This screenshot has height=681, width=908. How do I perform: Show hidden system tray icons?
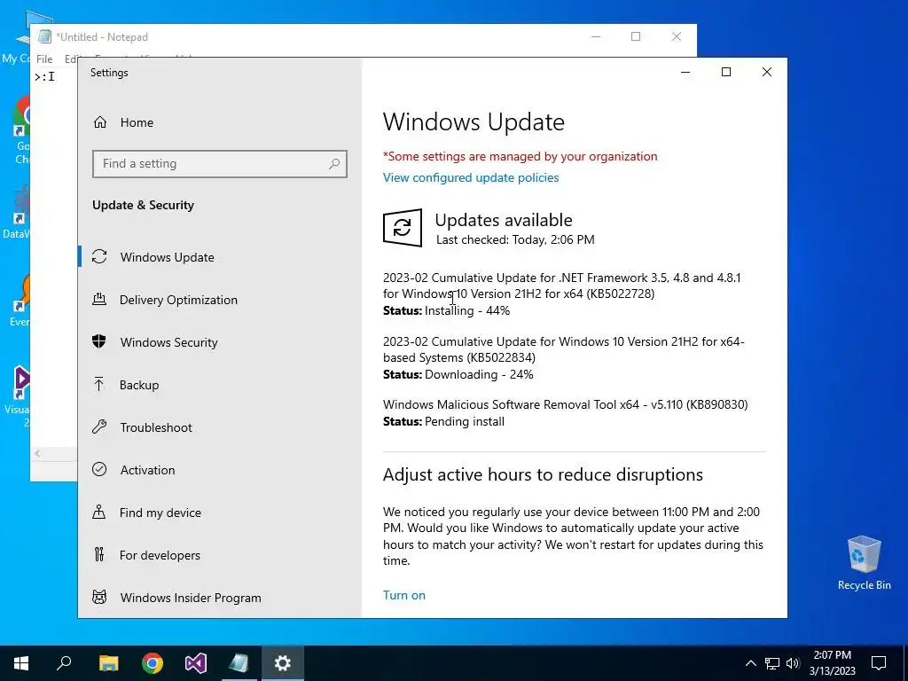coord(750,663)
